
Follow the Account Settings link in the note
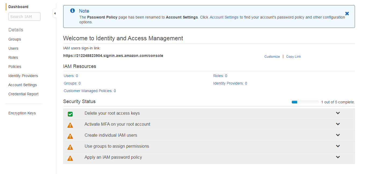[x=224, y=17]
